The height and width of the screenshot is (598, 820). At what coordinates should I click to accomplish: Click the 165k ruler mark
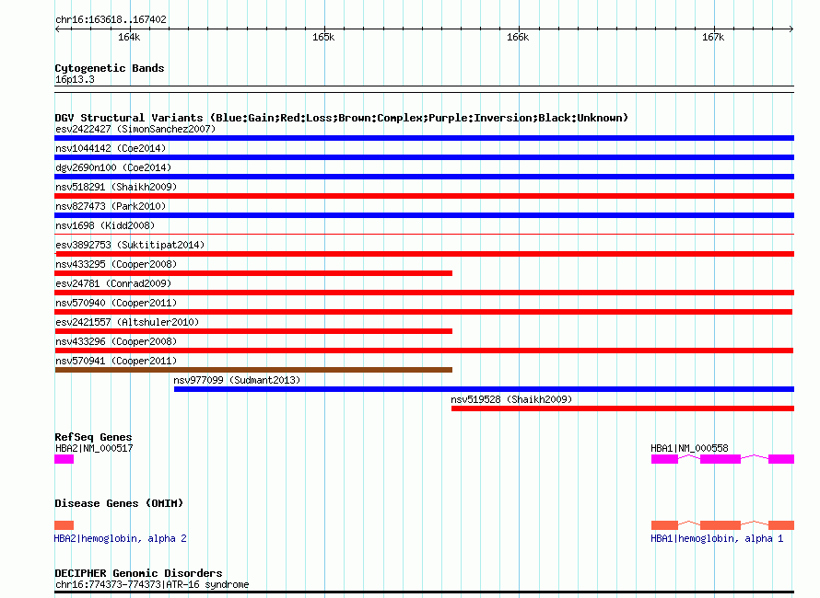click(x=323, y=37)
